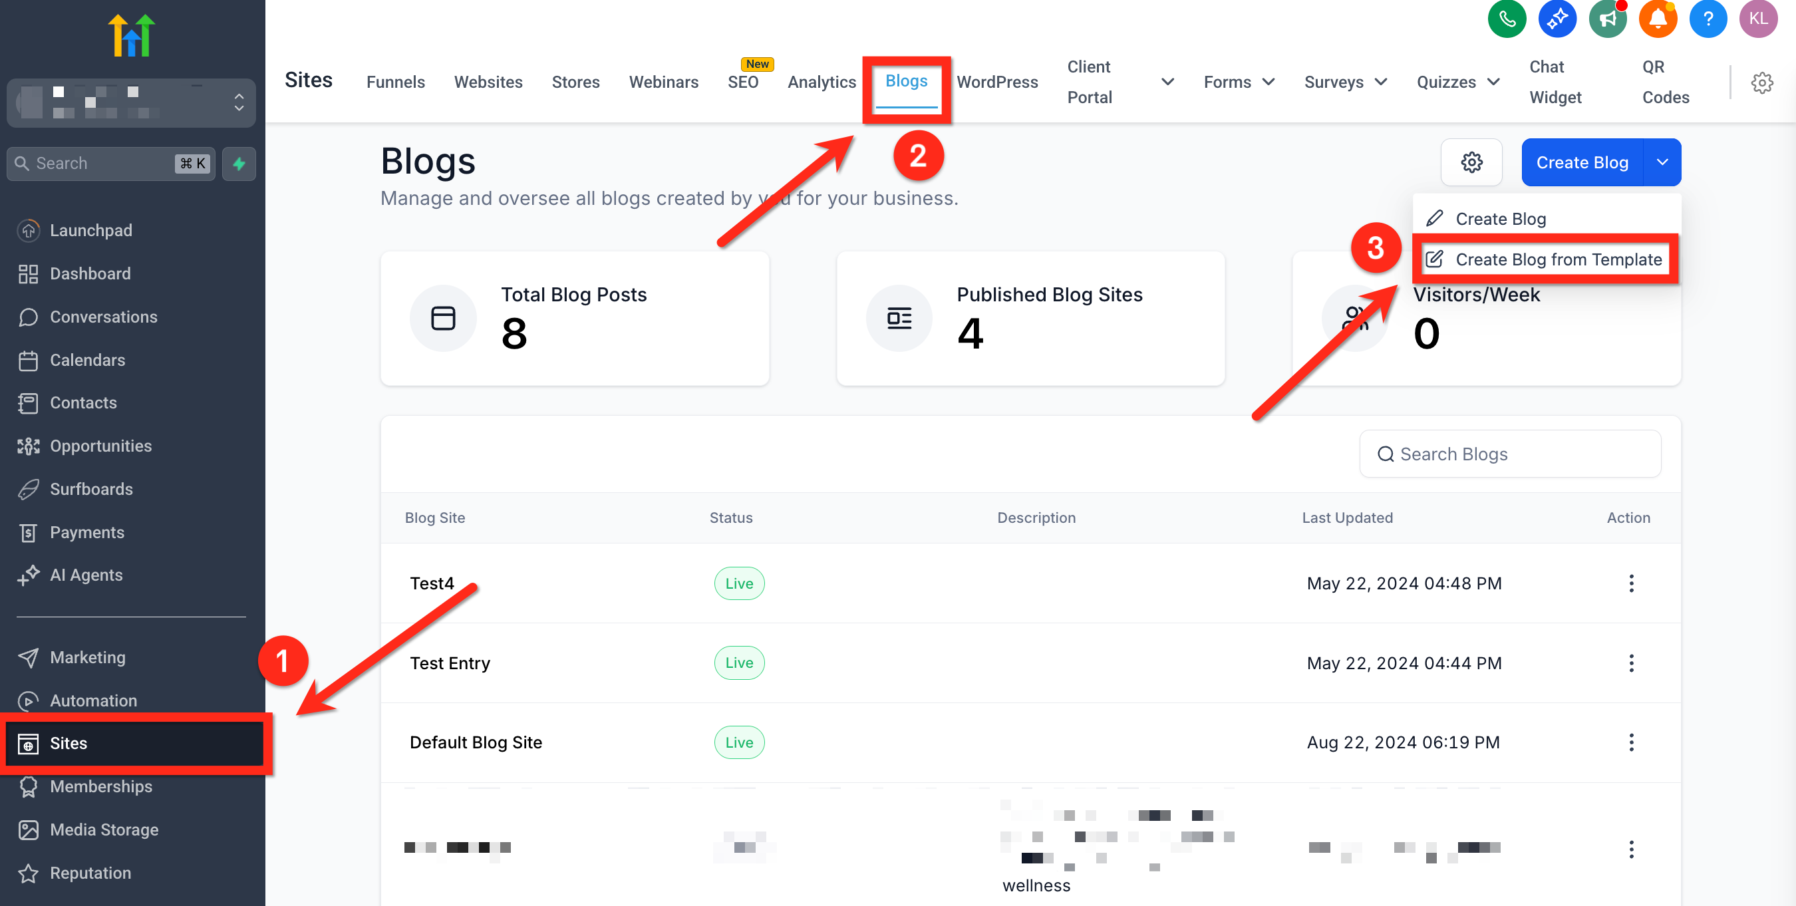
Task: Click the lightning bolt quick actions icon
Action: pyautogui.click(x=239, y=164)
